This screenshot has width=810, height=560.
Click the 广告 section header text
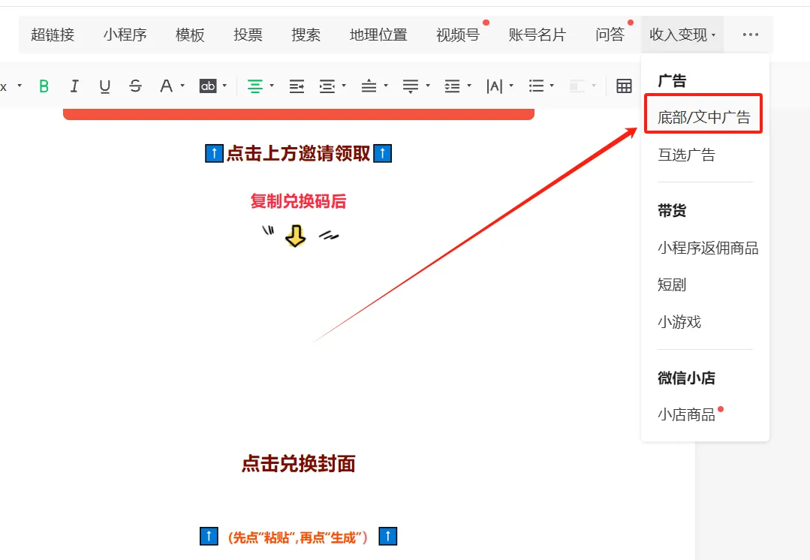coord(672,80)
